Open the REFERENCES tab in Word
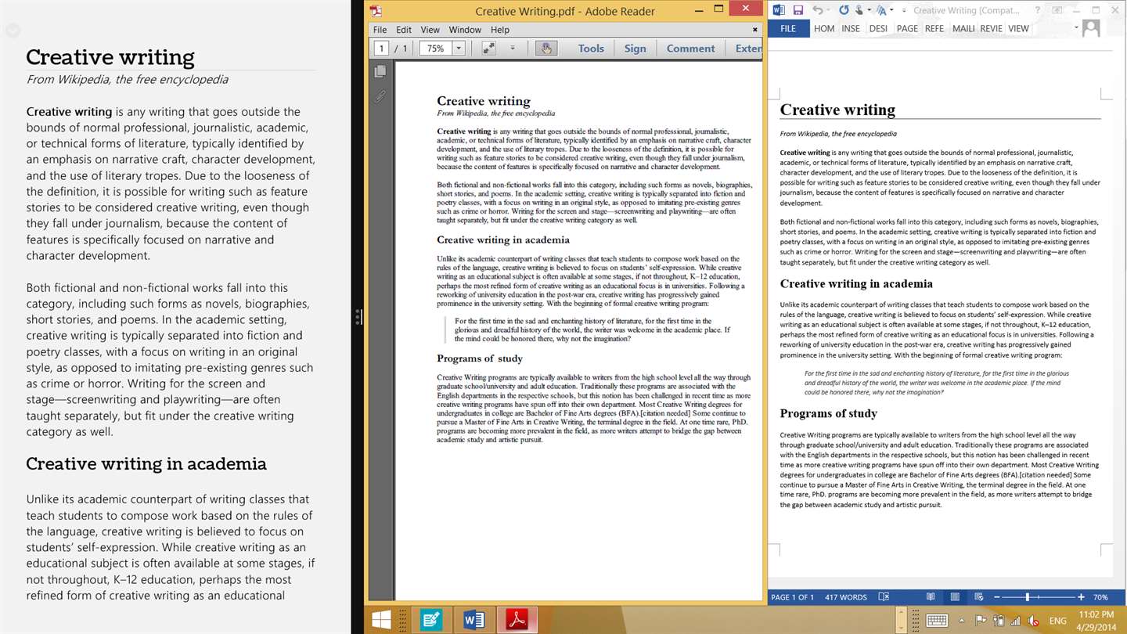This screenshot has width=1127, height=634. tap(934, 28)
